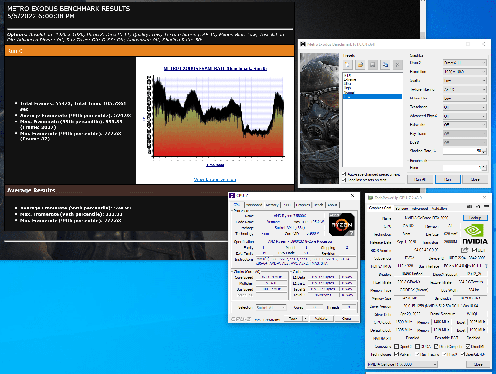Click the Run button in Metro Benchmark
Image resolution: width=496 pixels, height=374 pixels.
pos(447,179)
